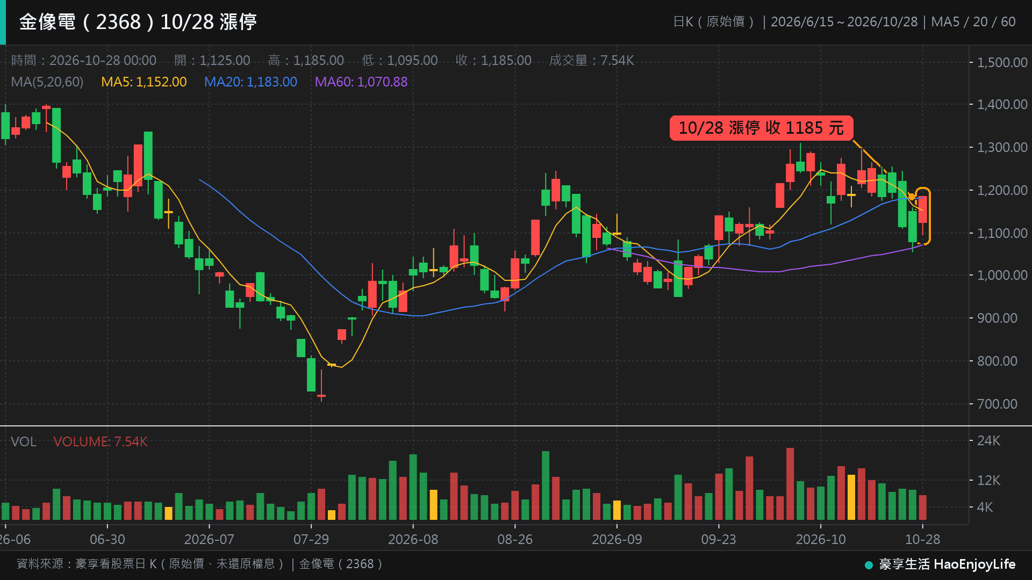Screen dimensions: 1032x580
Task: Click the 2026-09 date axis label
Action: [x=617, y=539]
